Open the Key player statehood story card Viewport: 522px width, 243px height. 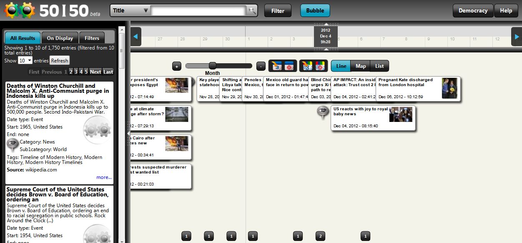coord(208,89)
